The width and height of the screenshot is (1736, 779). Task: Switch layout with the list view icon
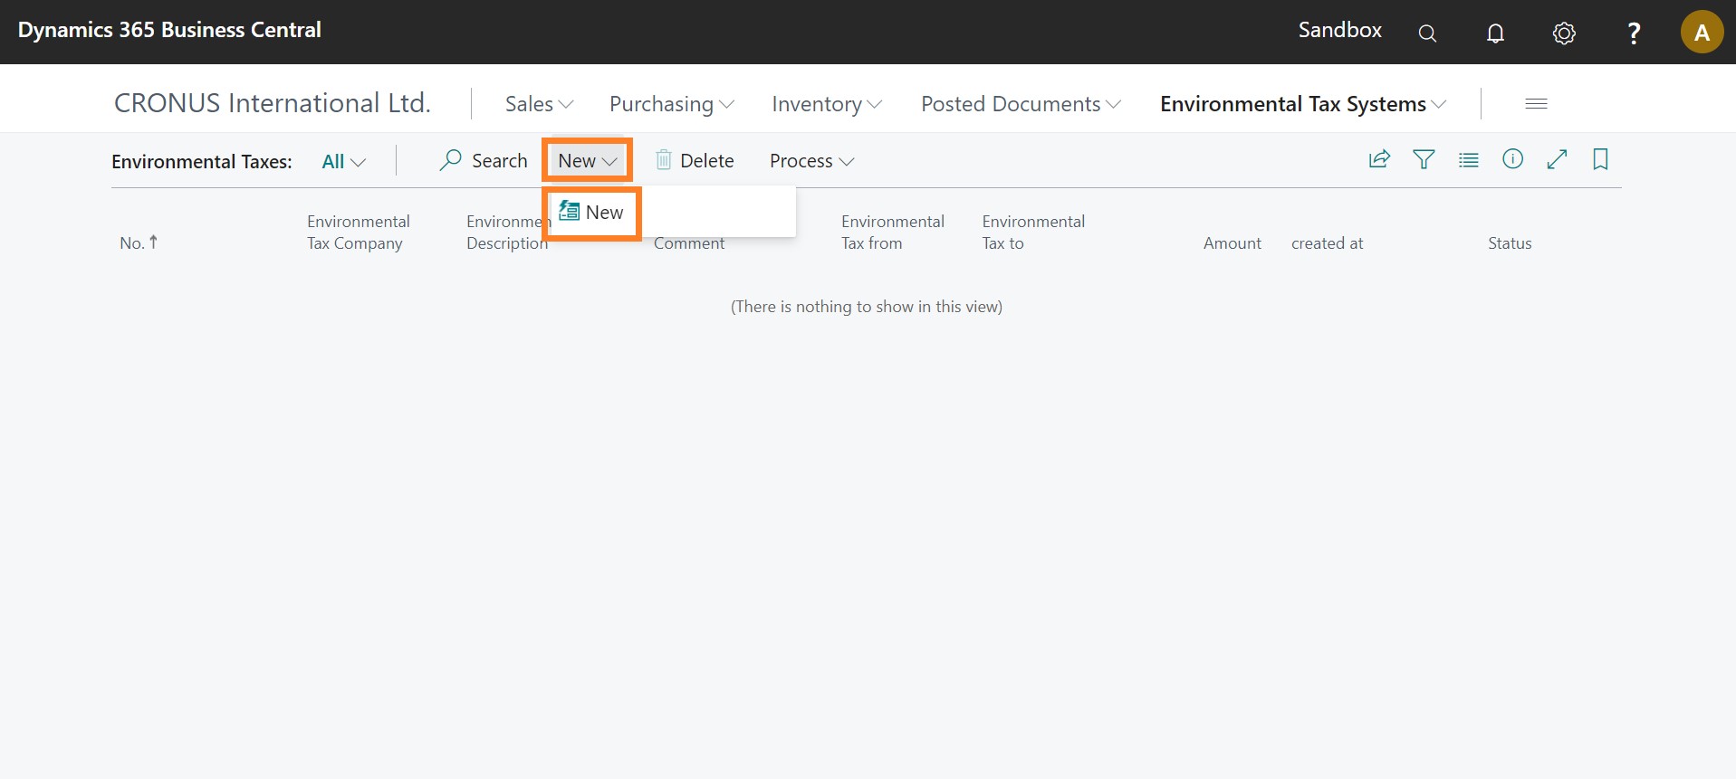pos(1468,160)
